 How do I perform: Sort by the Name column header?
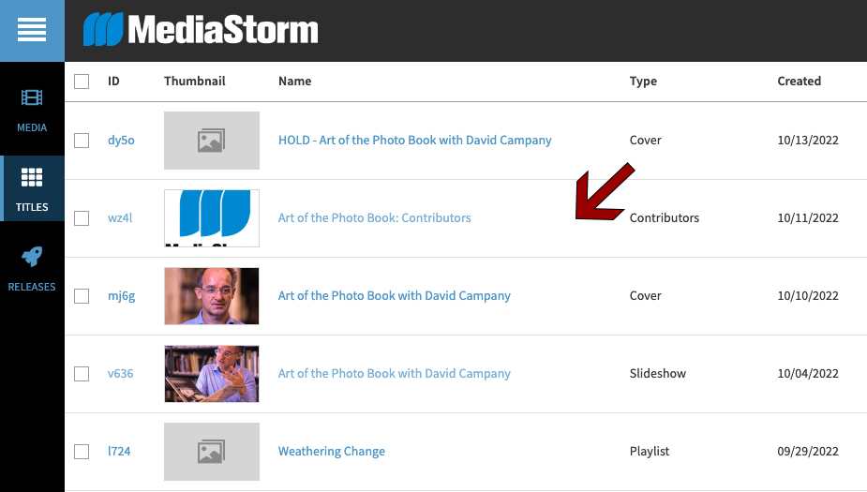pos(294,82)
